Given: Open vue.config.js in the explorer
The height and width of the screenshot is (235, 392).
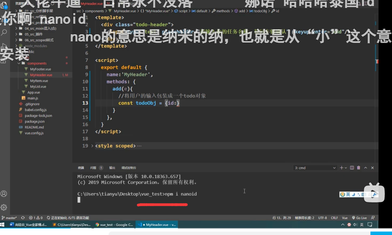Looking at the screenshot, I should (x=34, y=133).
